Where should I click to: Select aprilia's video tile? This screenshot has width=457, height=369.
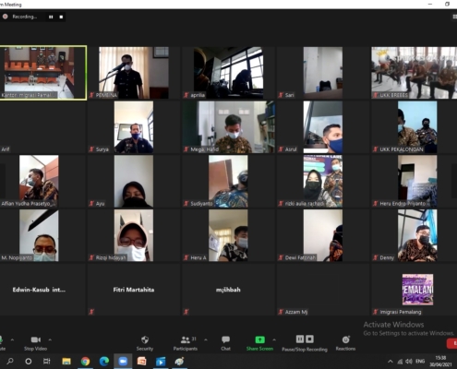(x=228, y=73)
